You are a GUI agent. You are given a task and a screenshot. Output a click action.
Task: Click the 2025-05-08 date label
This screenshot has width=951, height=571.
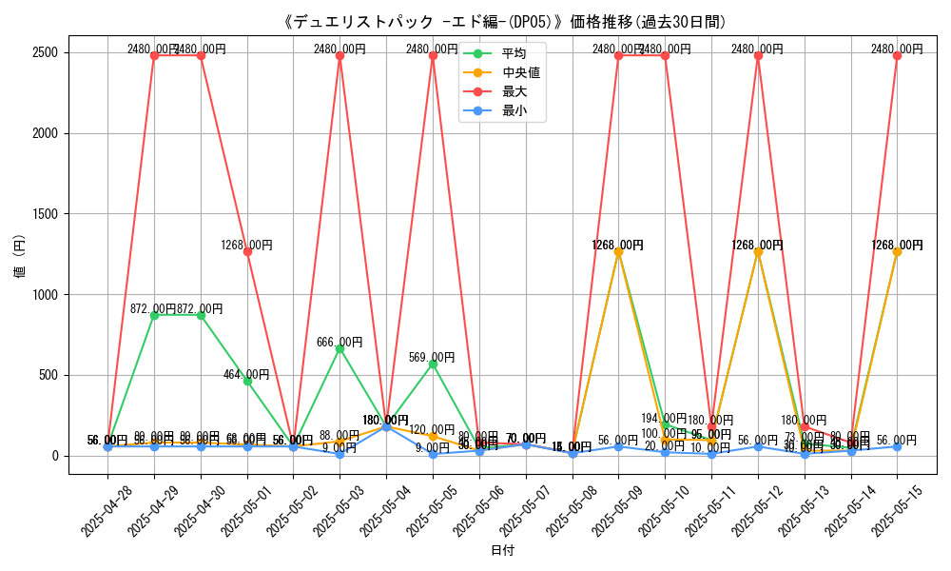point(572,512)
